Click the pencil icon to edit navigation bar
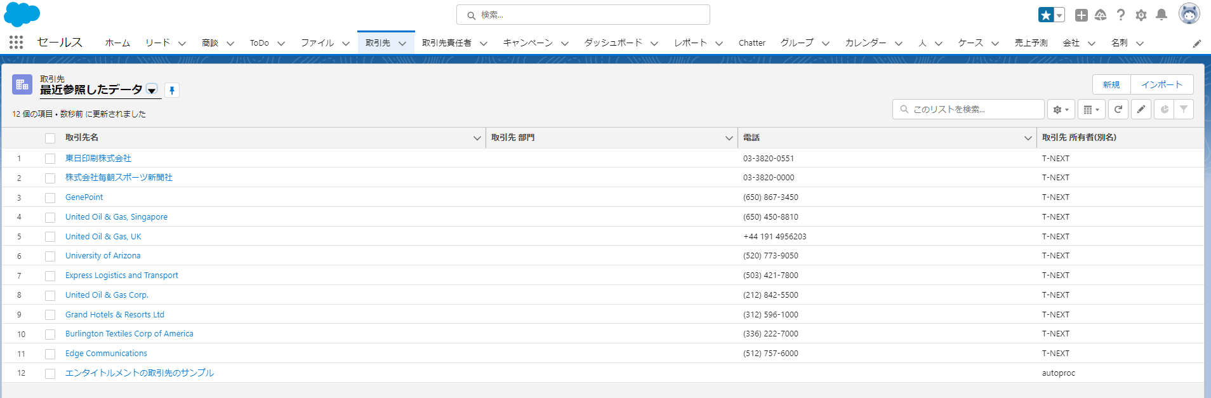Screen dimensions: 1211x398 [1197, 43]
